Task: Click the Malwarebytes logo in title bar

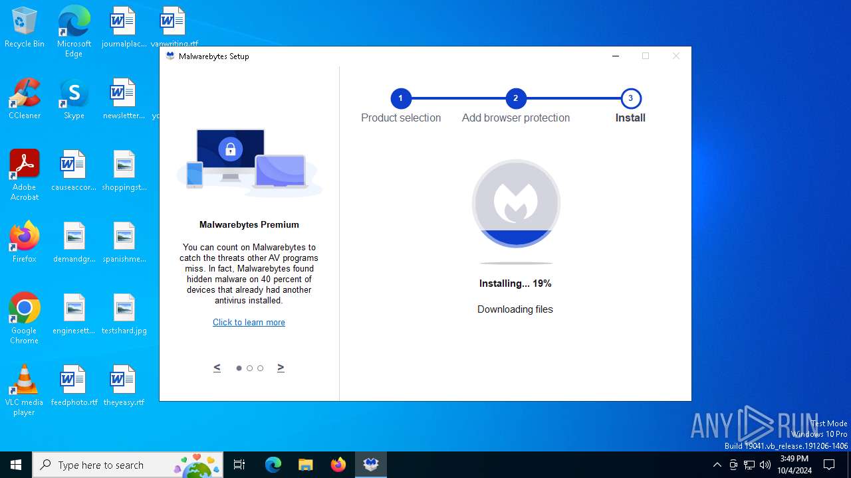Action: pos(170,56)
